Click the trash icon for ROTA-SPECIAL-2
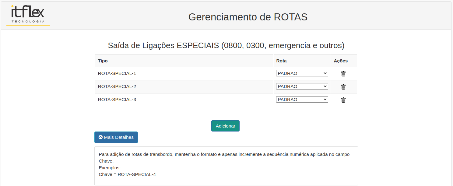 (343, 87)
